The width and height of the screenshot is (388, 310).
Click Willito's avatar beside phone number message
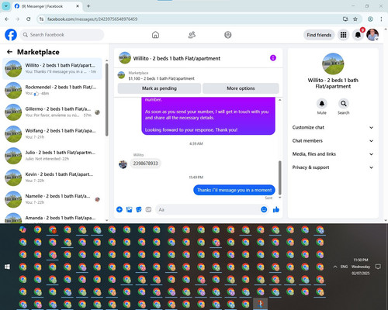pyautogui.click(x=123, y=164)
